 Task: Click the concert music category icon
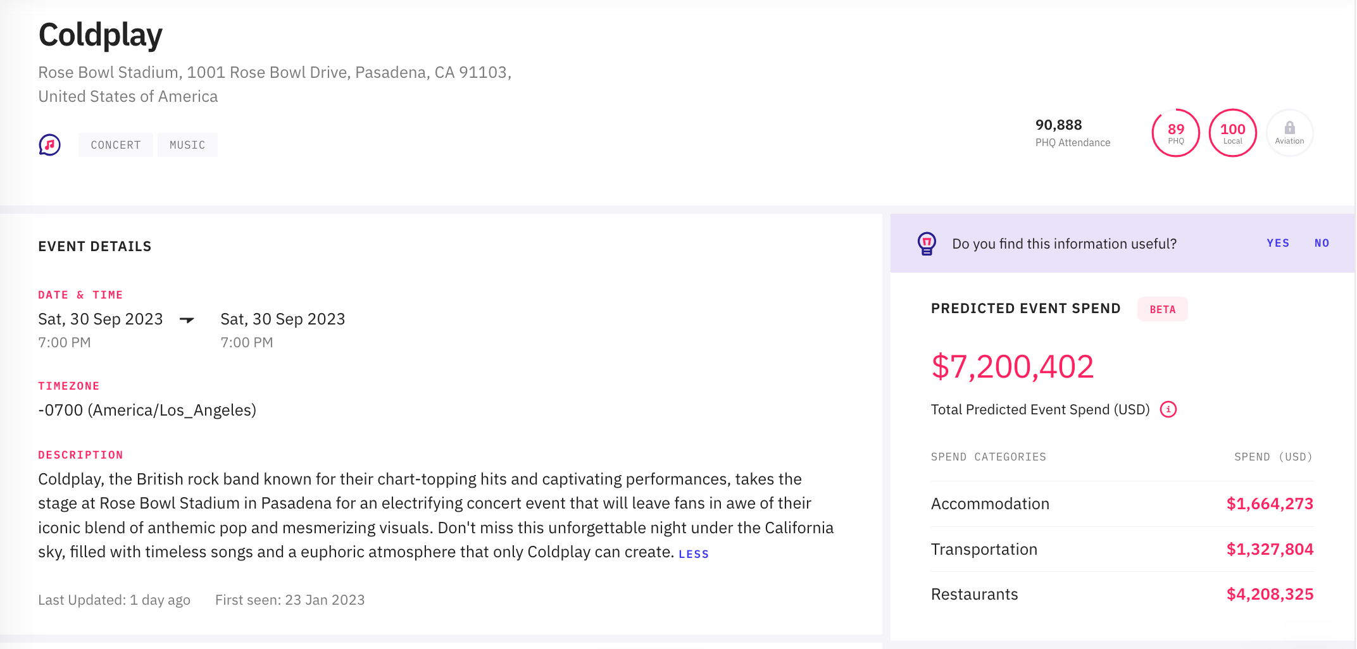point(49,145)
